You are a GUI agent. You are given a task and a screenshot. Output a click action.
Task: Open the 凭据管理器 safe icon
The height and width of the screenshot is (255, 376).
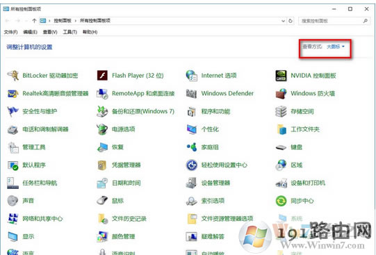[x=102, y=165]
